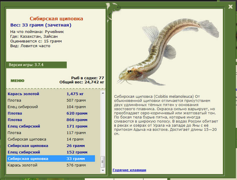Grab the fish list scrollbar thumb
The image size is (237, 180).
point(103,162)
